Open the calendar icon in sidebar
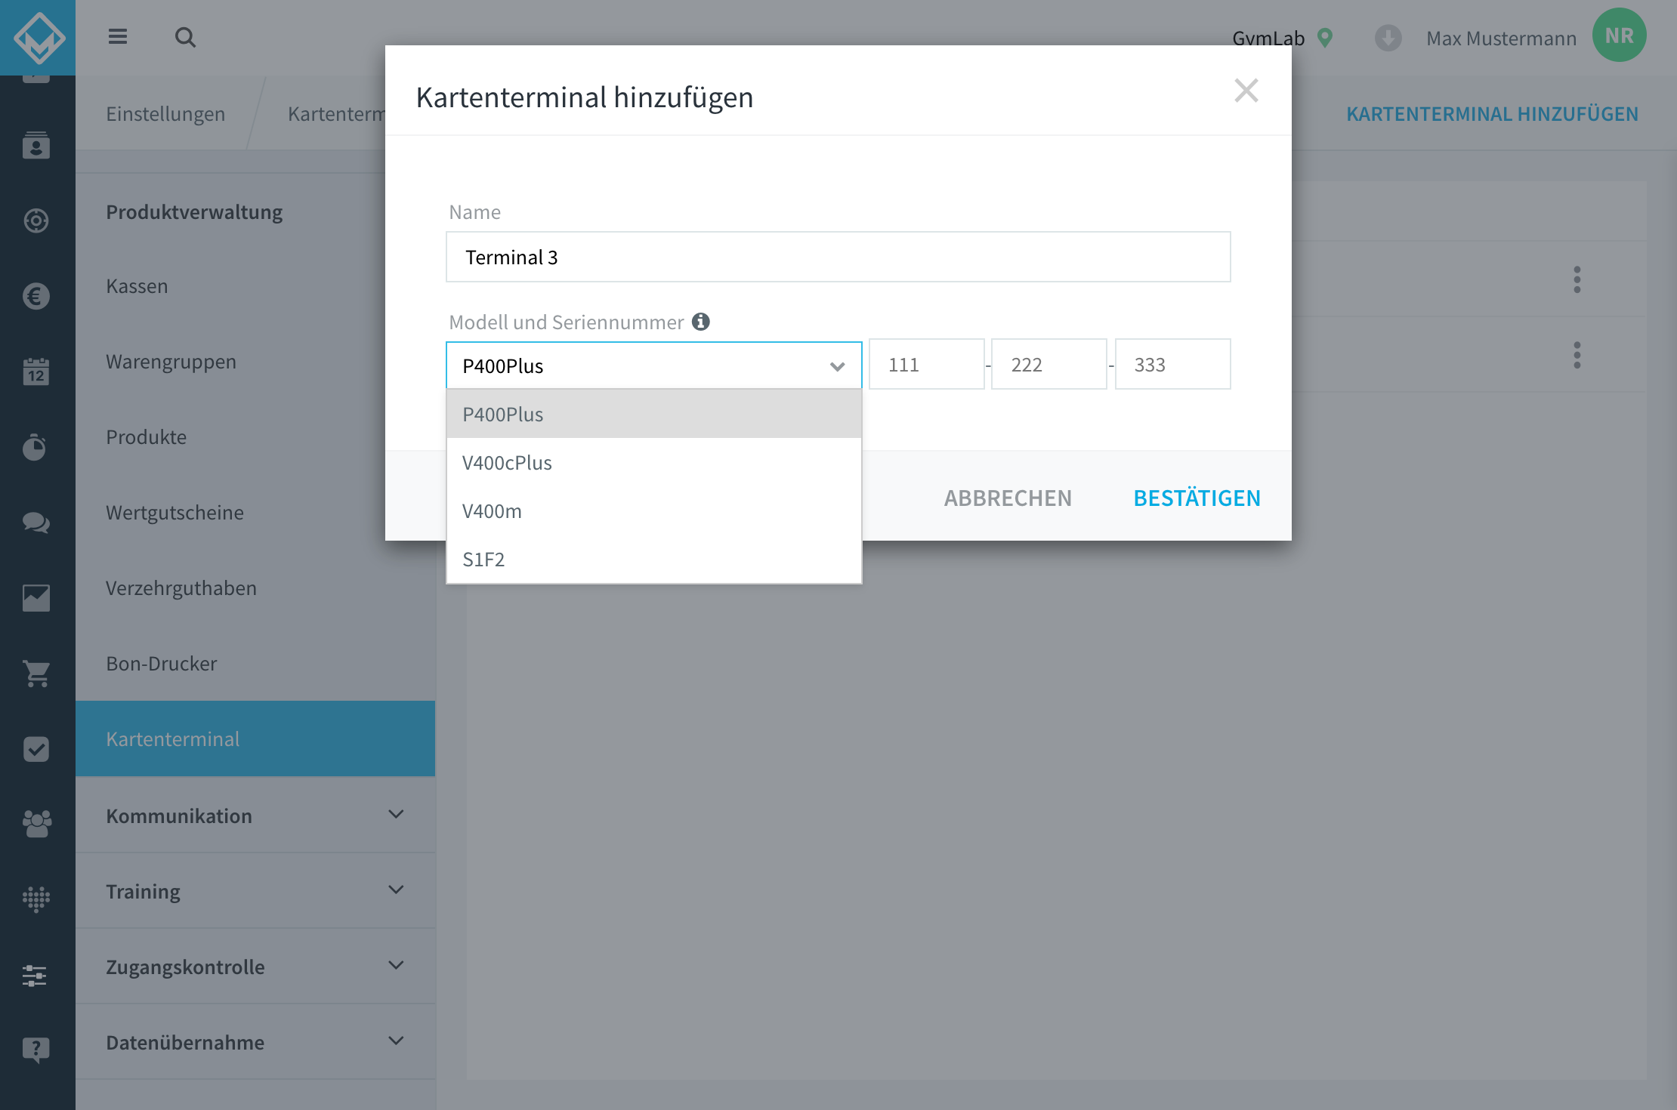The image size is (1677, 1110). 36,372
